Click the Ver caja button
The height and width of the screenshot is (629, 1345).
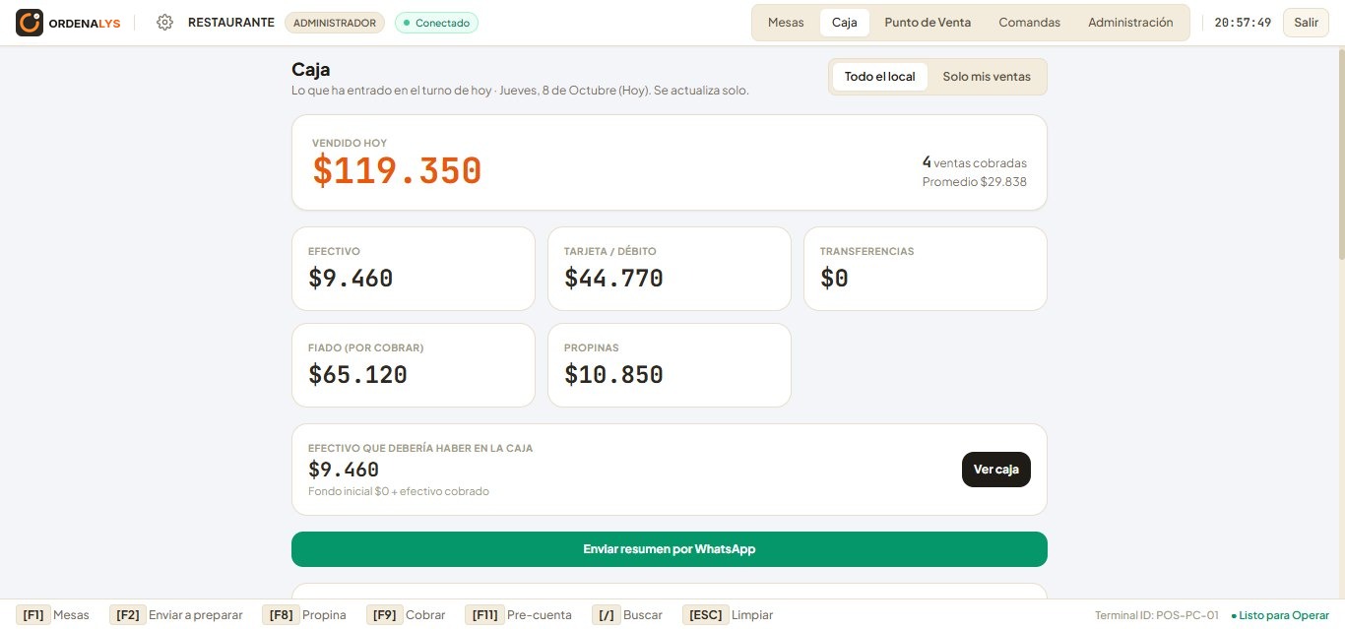[996, 470]
